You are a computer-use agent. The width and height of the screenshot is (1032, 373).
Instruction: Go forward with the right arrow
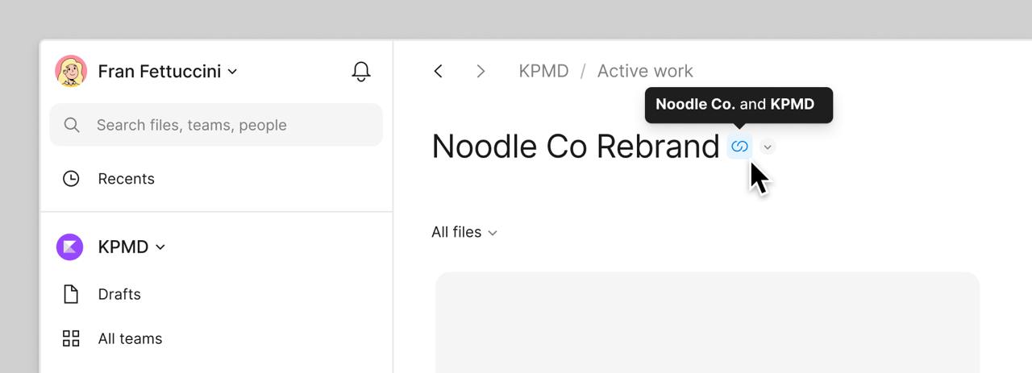pyautogui.click(x=481, y=72)
